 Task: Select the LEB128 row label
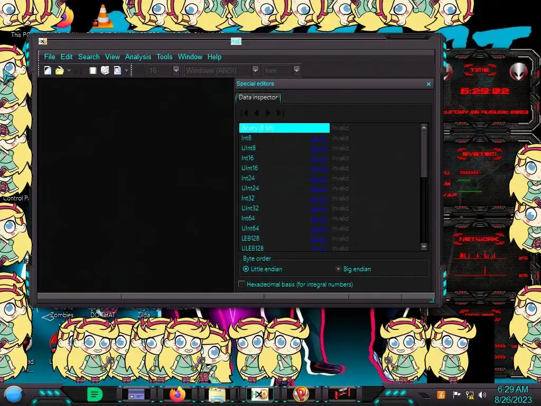tap(250, 238)
